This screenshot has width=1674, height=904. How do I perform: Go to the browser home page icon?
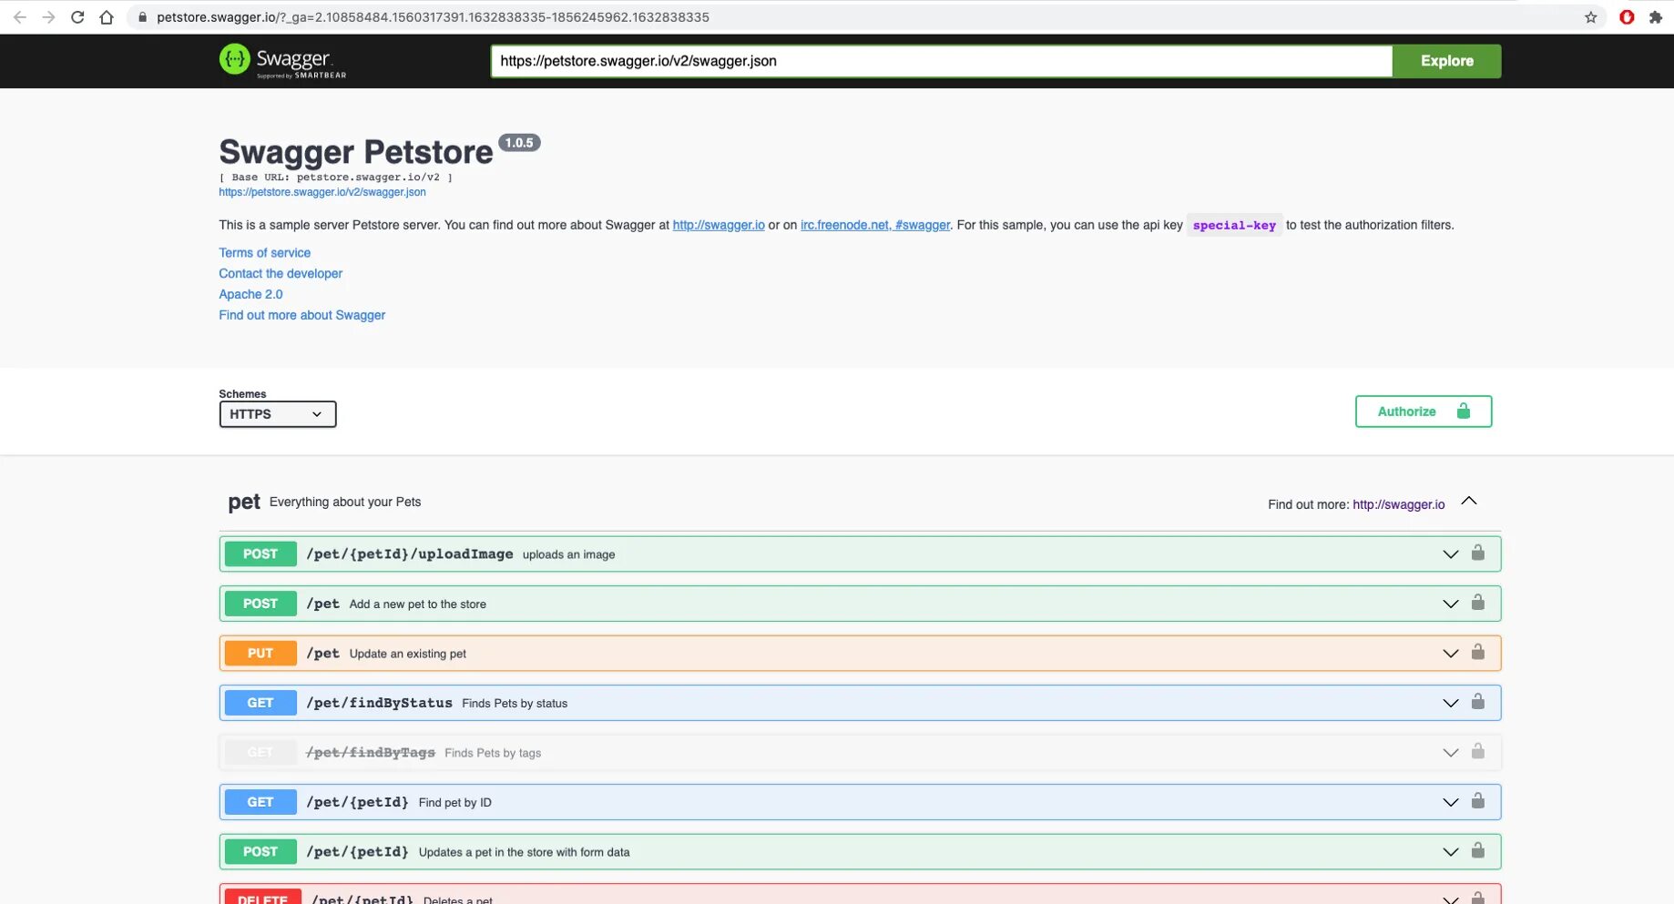coord(107,17)
